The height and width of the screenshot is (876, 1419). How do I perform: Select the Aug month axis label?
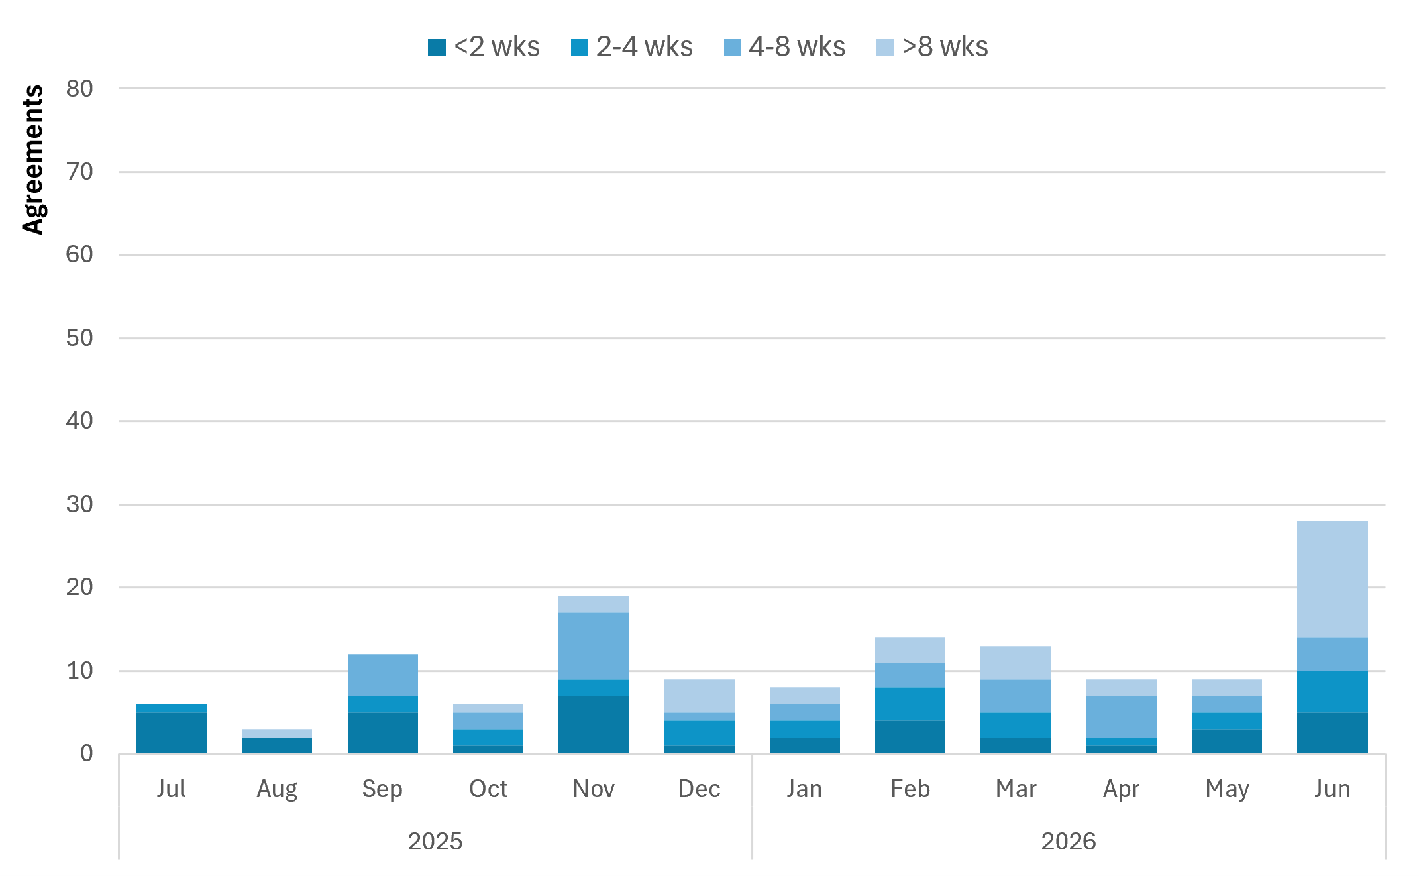(x=277, y=789)
